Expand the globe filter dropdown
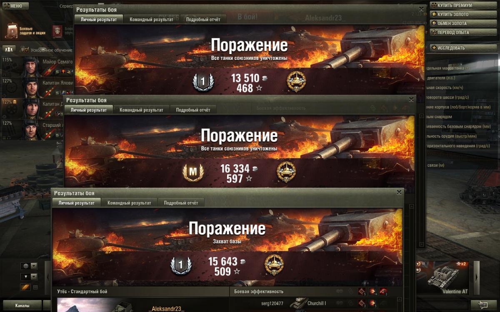 point(34,266)
